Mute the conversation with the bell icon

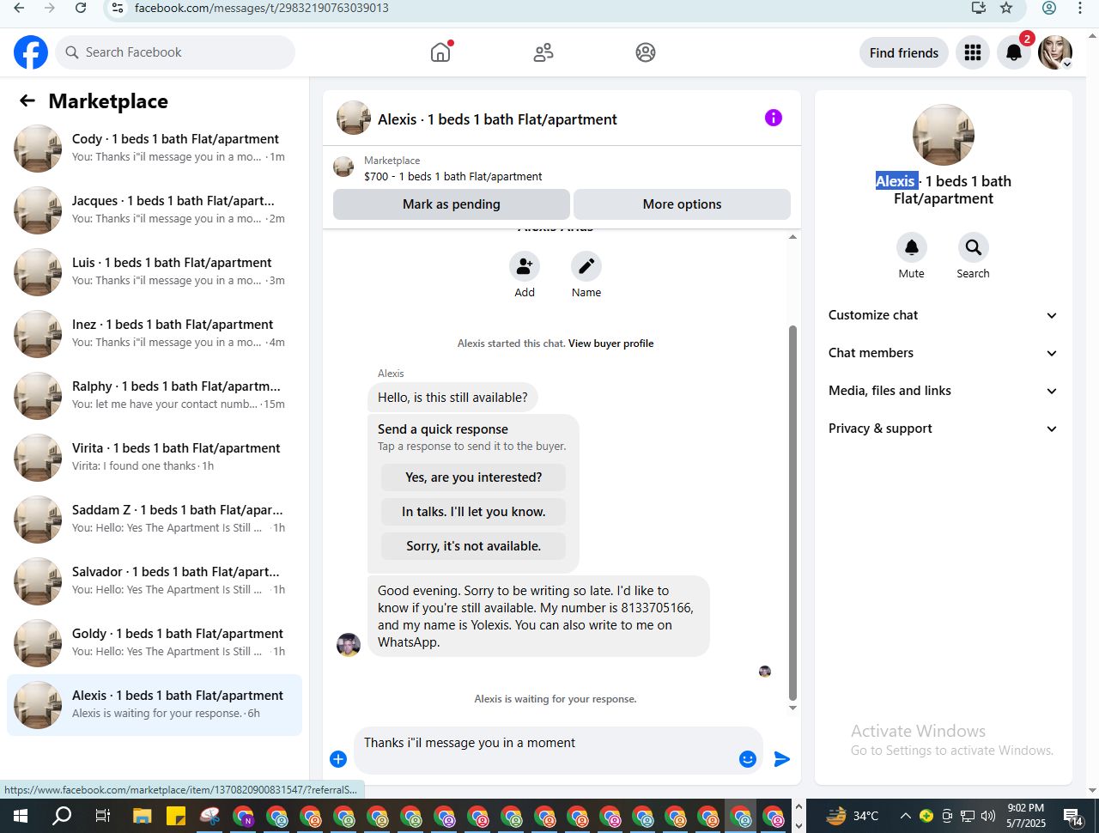pyautogui.click(x=912, y=247)
